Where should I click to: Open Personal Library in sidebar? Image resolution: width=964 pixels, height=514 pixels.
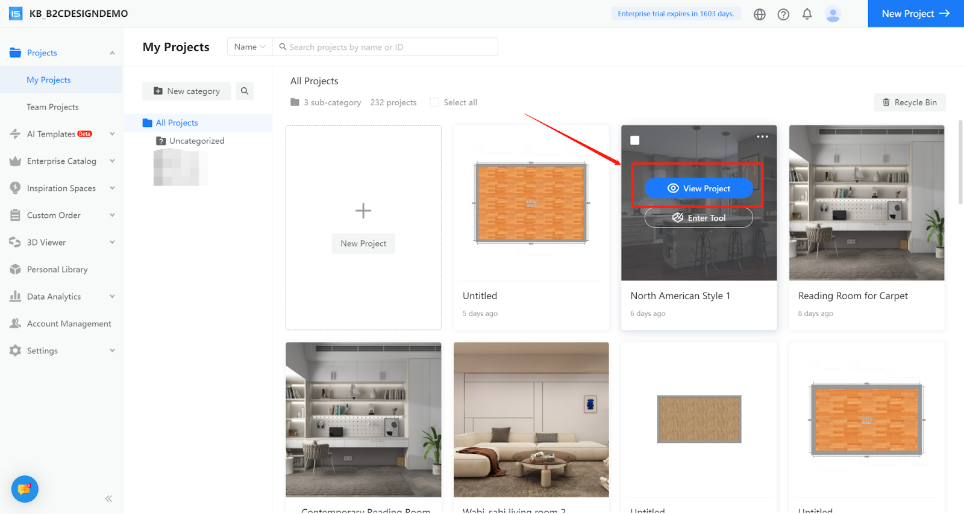tap(57, 270)
